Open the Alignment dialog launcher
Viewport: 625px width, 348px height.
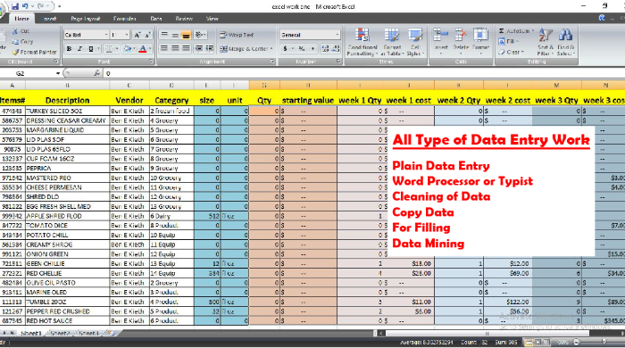(272, 62)
